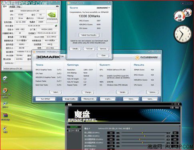Switch to the 验证 tab in GPU-Z
This screenshot has width=194, height=150.
coord(19,6)
